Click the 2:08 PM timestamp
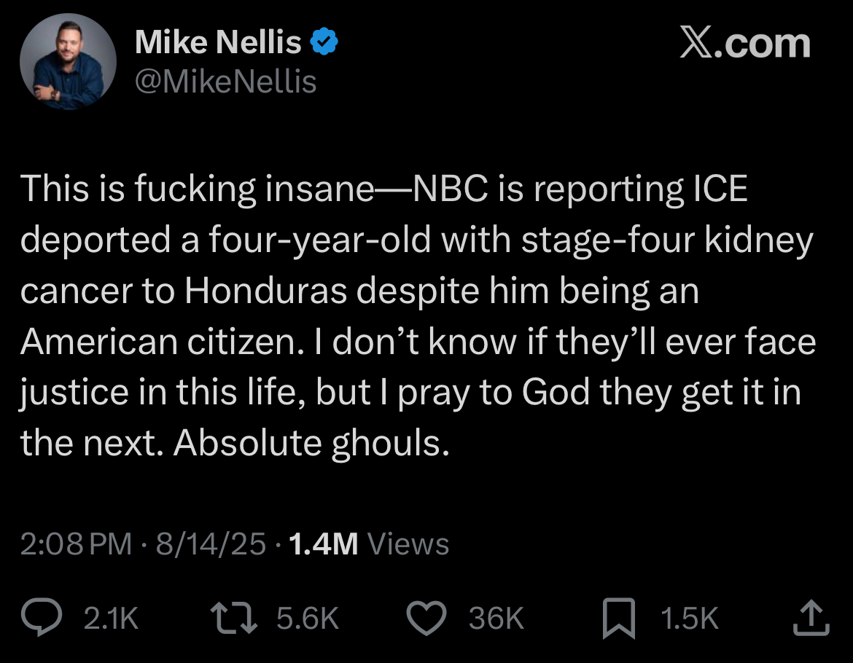This screenshot has width=853, height=663. pyautogui.click(x=77, y=544)
